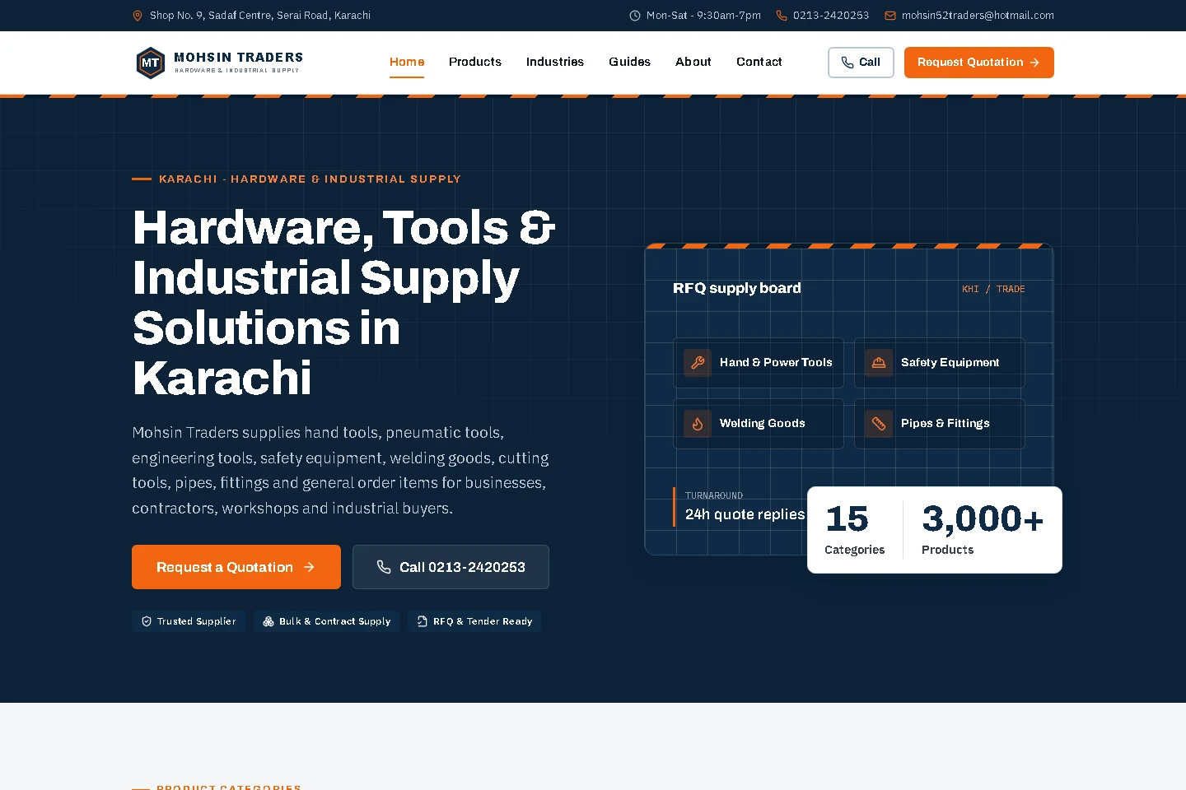The height and width of the screenshot is (790, 1186).
Task: Click the Call 0213-2420253 hero button label
Action: [462, 567]
